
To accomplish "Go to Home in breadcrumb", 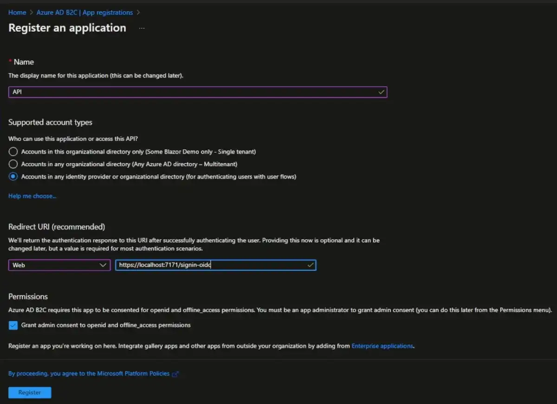I will [17, 13].
